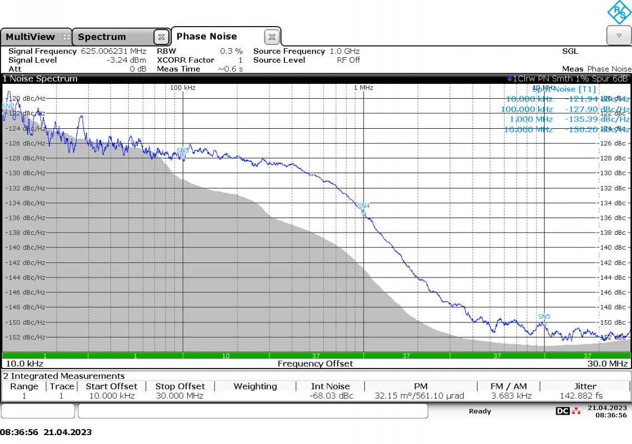
Task: Select the Int Noise column header
Action: pos(330,386)
